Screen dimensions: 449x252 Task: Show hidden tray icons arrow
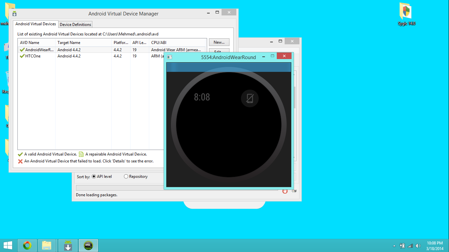pos(394,246)
